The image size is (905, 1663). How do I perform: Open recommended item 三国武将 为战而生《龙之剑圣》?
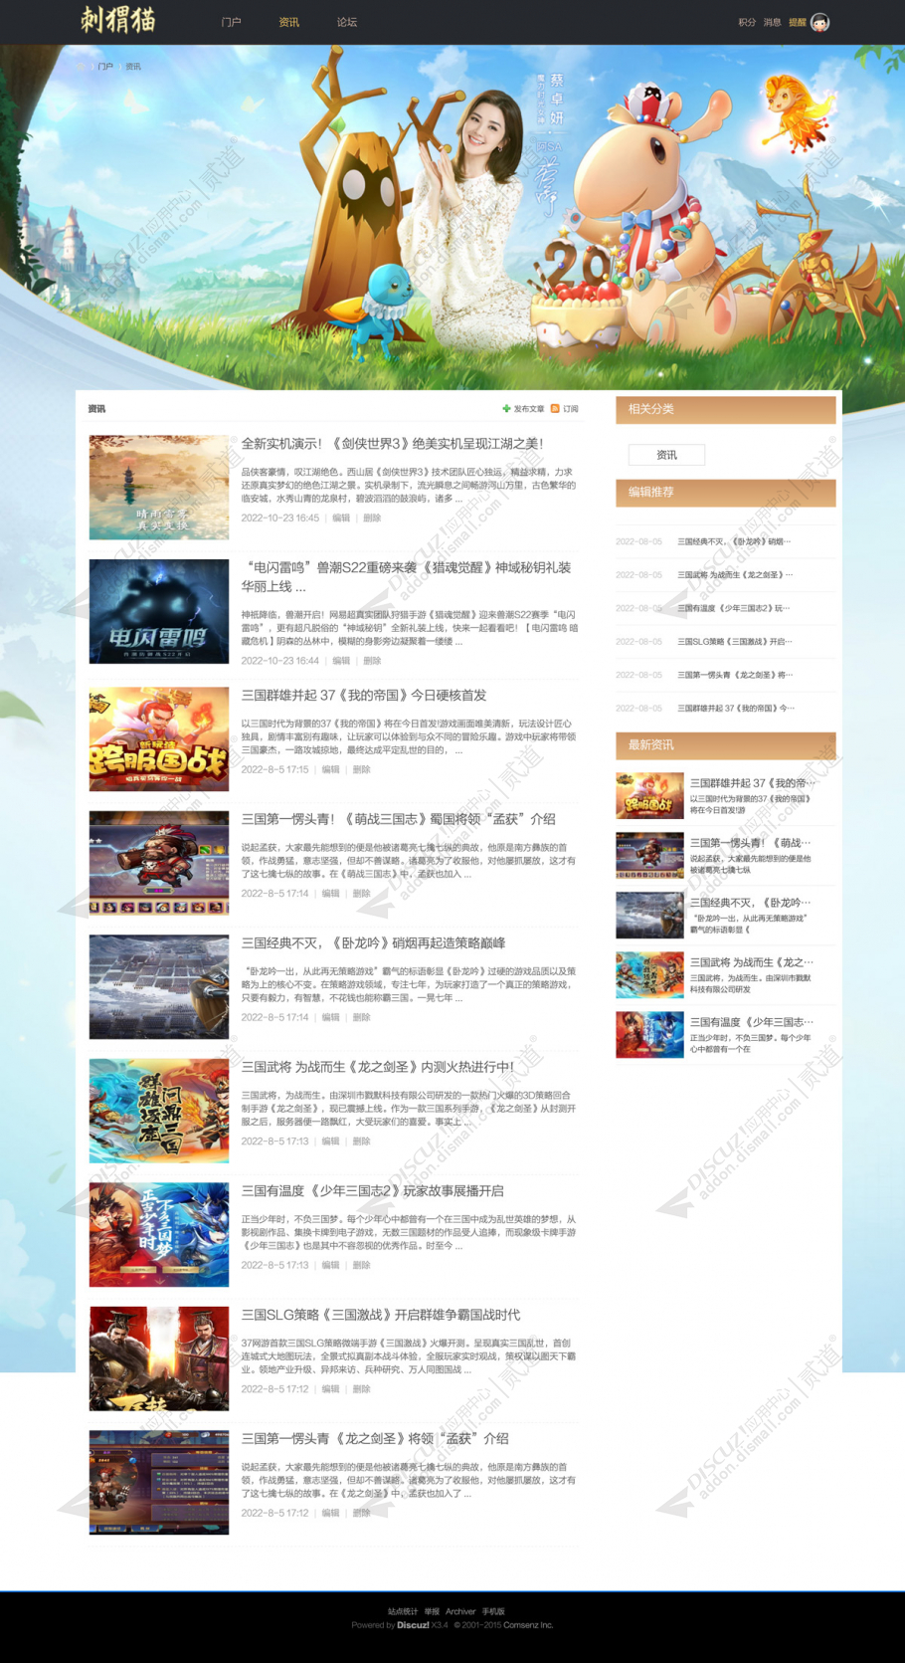(x=735, y=575)
